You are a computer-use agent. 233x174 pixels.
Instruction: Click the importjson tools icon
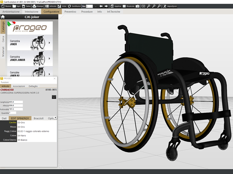click(x=165, y=6)
